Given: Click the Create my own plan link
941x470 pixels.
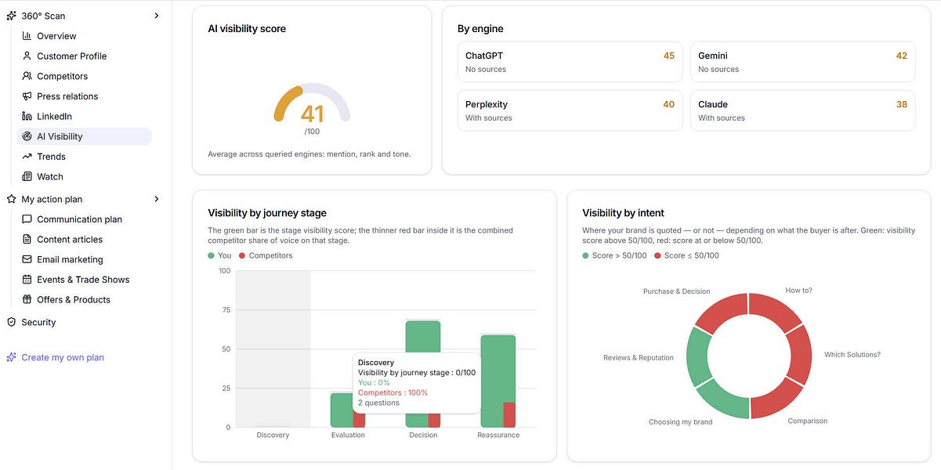Looking at the screenshot, I should (63, 358).
